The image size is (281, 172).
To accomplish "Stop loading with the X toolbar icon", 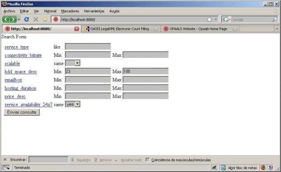I will point(36,19).
